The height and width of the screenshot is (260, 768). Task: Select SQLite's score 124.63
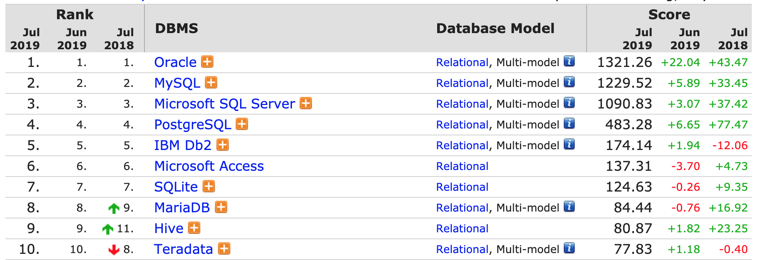(629, 187)
